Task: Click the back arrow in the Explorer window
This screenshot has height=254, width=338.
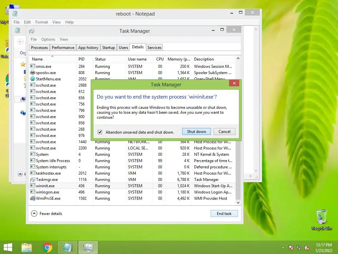Action: [x=20, y=41]
